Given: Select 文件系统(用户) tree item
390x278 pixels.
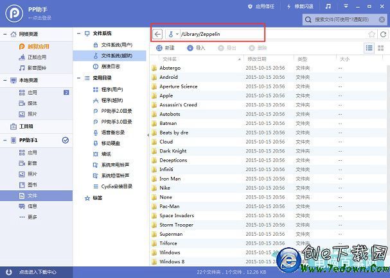Looking at the screenshot, I should pyautogui.click(x=112, y=45).
